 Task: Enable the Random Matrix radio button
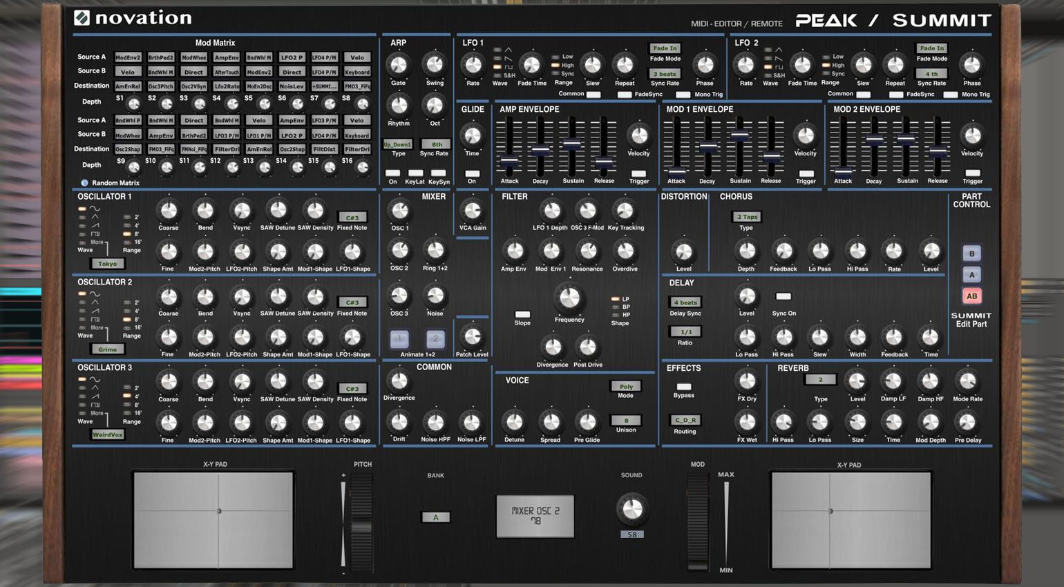(84, 183)
